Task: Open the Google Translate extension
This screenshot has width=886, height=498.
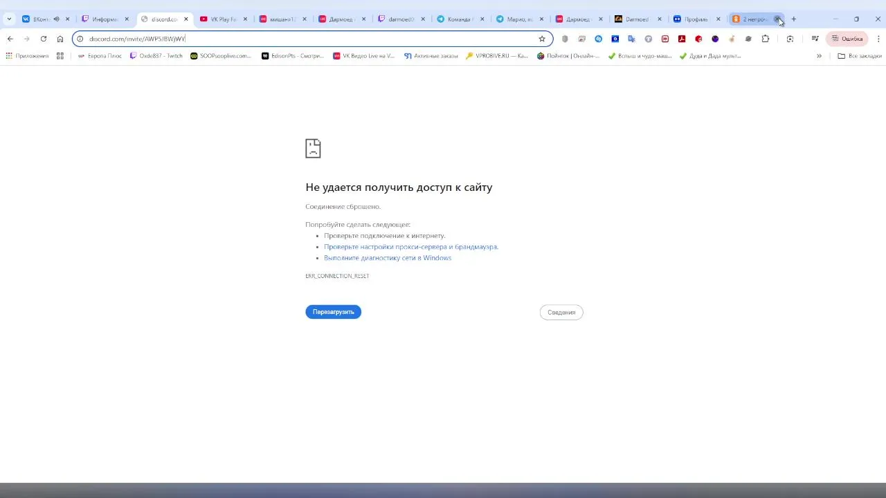Action: pyautogui.click(x=631, y=39)
